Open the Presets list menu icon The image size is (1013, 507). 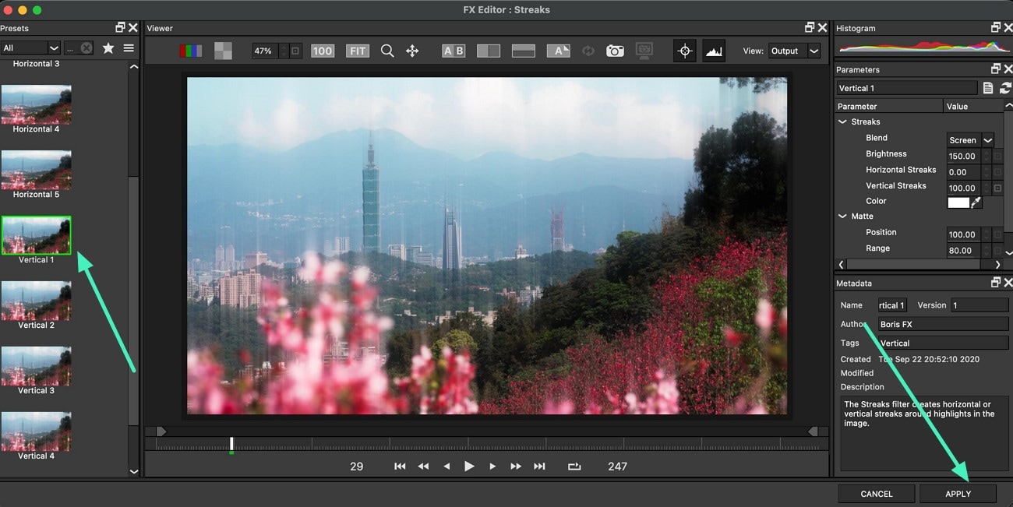coord(128,48)
